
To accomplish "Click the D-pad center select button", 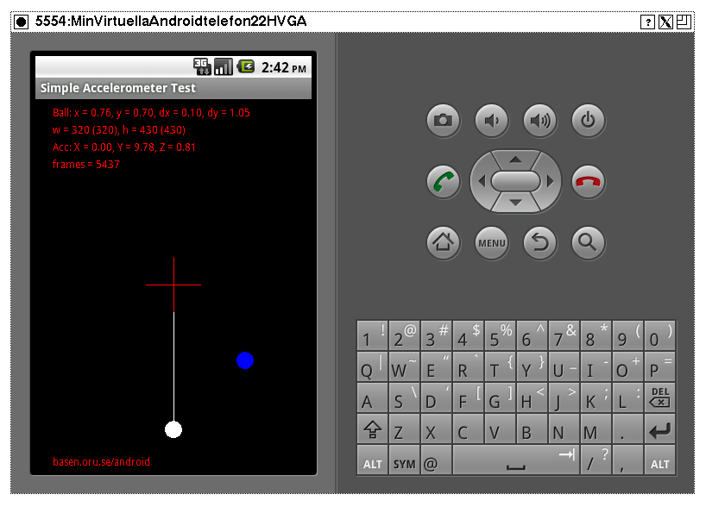I will (x=515, y=181).
